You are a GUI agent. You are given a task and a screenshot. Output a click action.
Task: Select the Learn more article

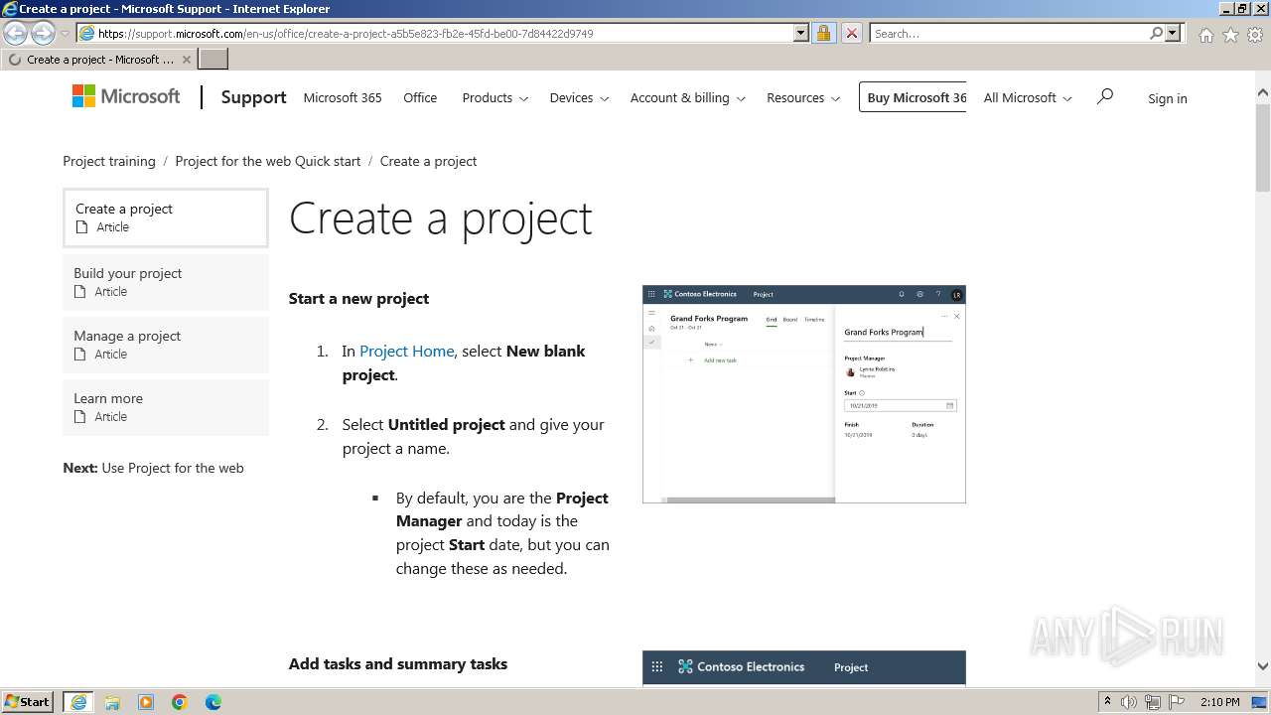(166, 407)
